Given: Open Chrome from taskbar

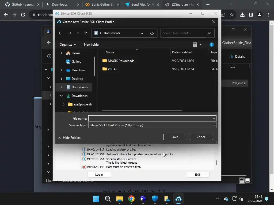Looking at the screenshot, I should coord(131,199).
